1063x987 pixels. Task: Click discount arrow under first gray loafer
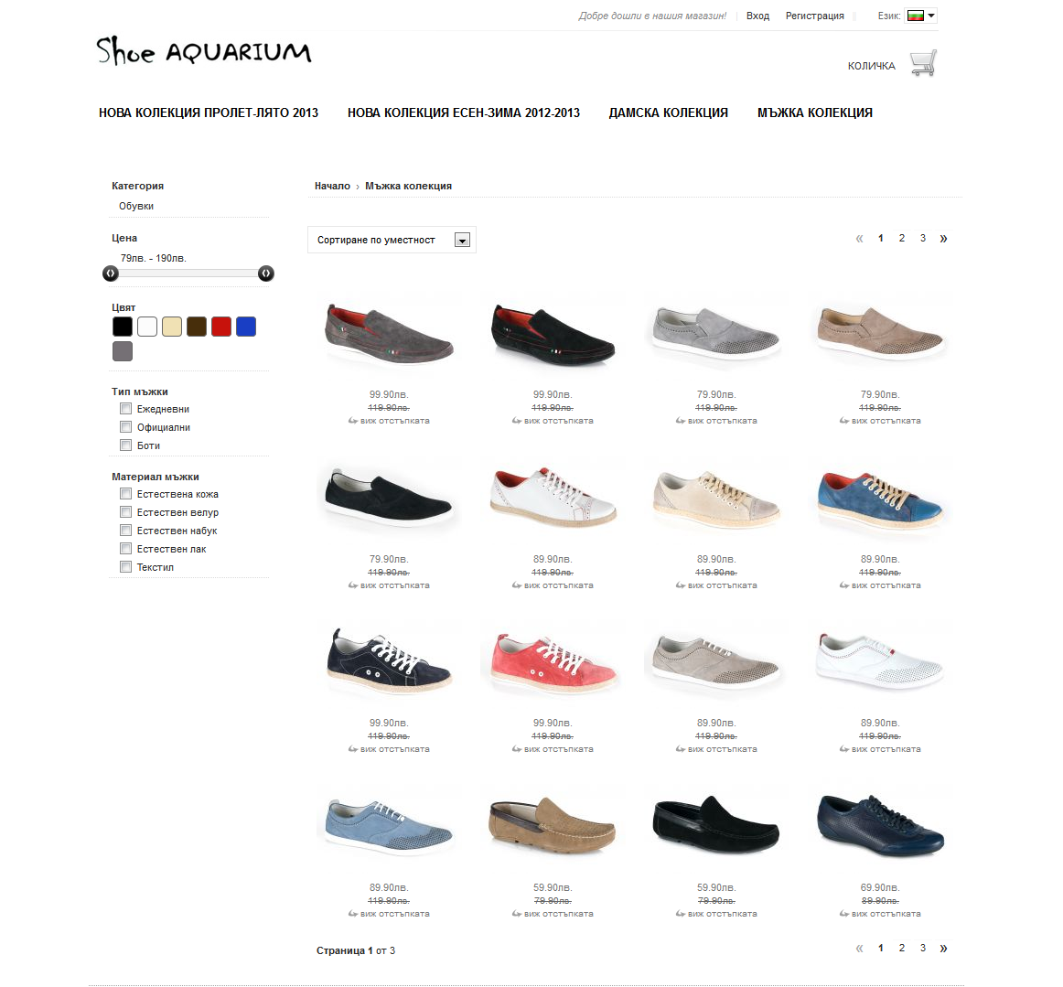click(352, 421)
